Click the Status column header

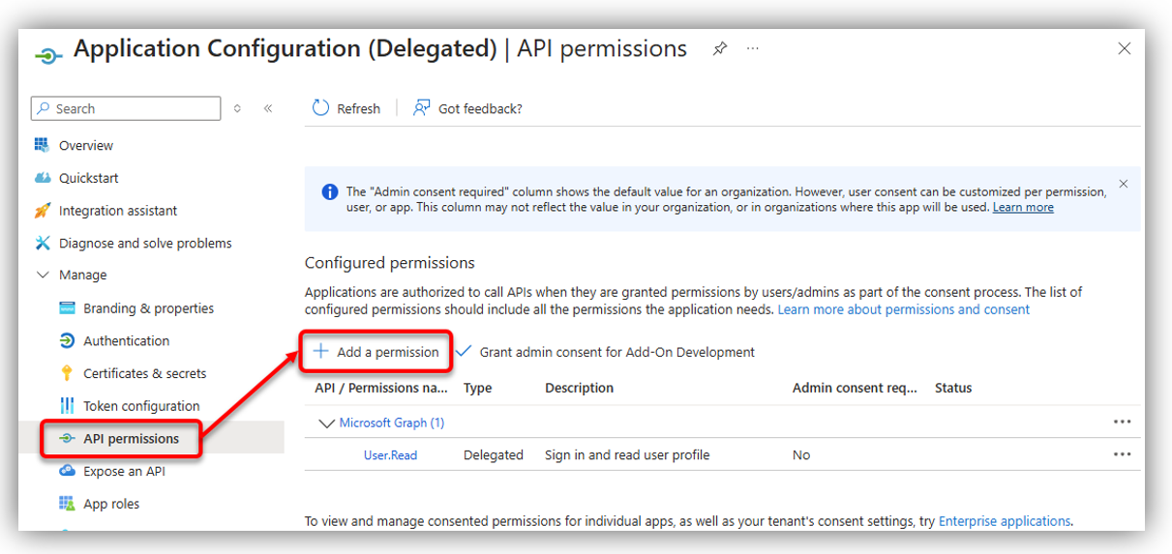(953, 388)
